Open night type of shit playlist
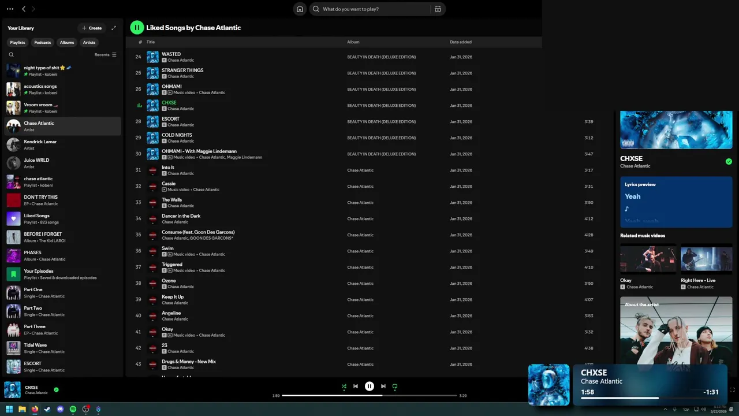The width and height of the screenshot is (739, 416). [64, 70]
